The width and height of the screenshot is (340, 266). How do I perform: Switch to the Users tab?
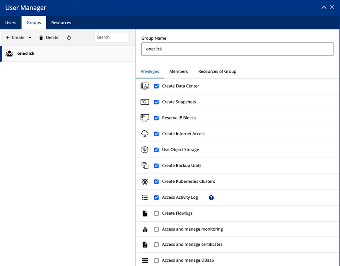[x=11, y=23]
